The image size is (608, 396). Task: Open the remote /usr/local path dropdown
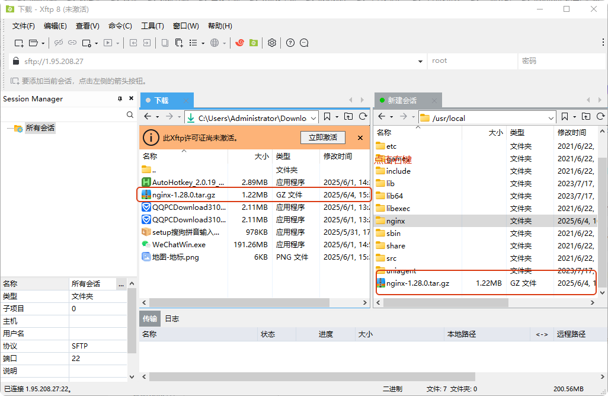point(551,118)
